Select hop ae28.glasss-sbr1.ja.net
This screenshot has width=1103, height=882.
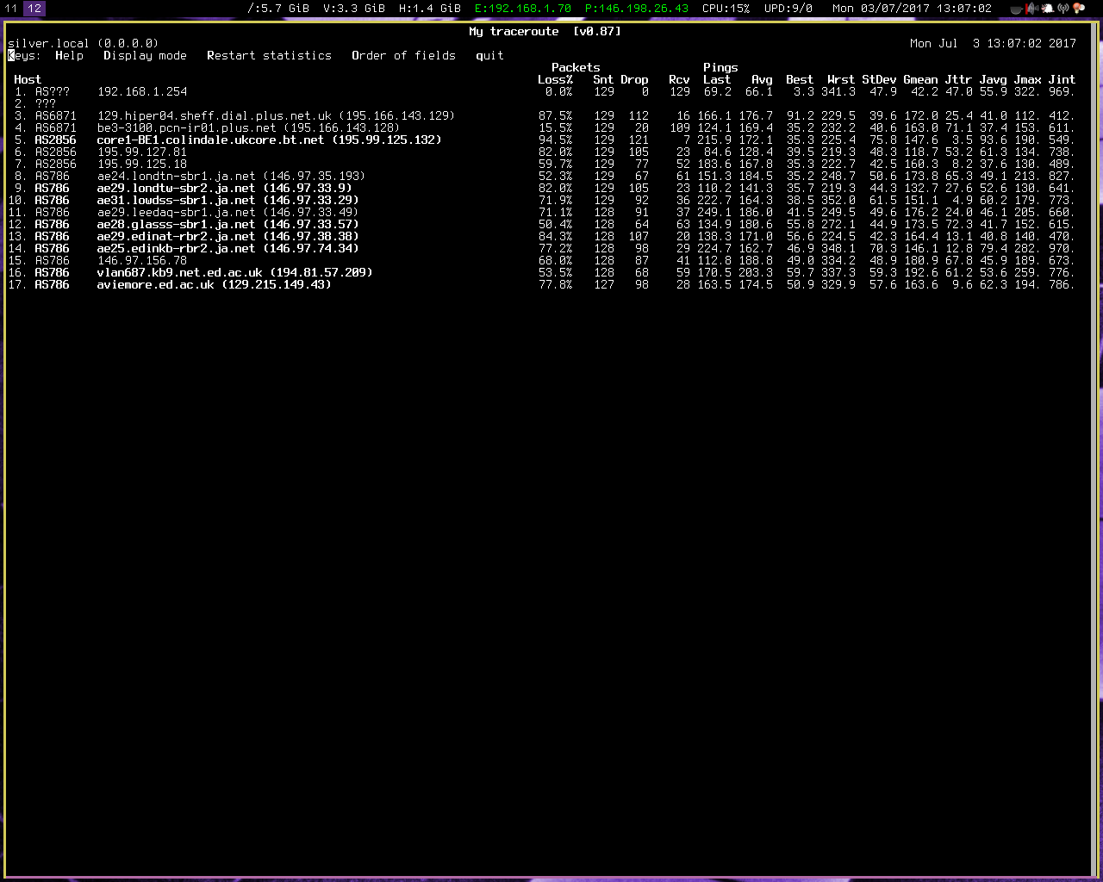pyautogui.click(x=227, y=224)
